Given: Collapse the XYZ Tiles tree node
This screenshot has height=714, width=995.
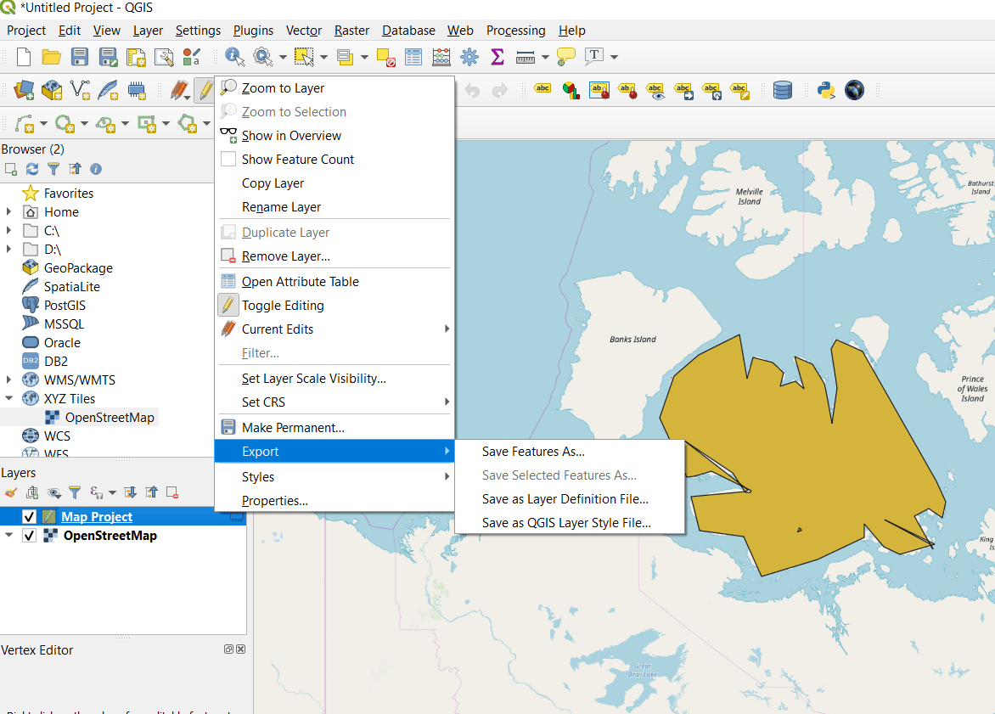Looking at the screenshot, I should [x=9, y=398].
